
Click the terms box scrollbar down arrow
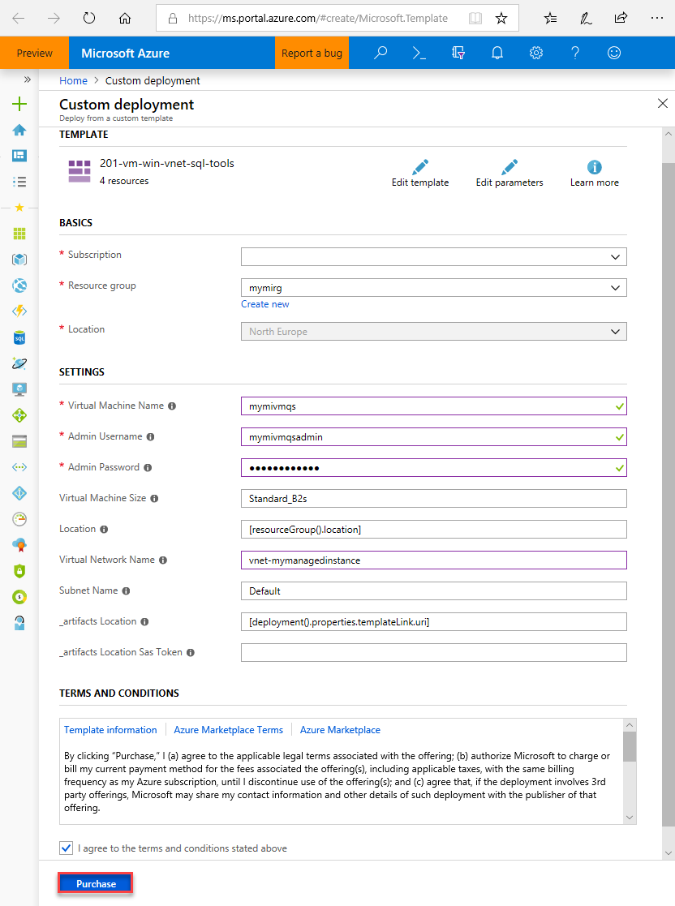point(630,818)
